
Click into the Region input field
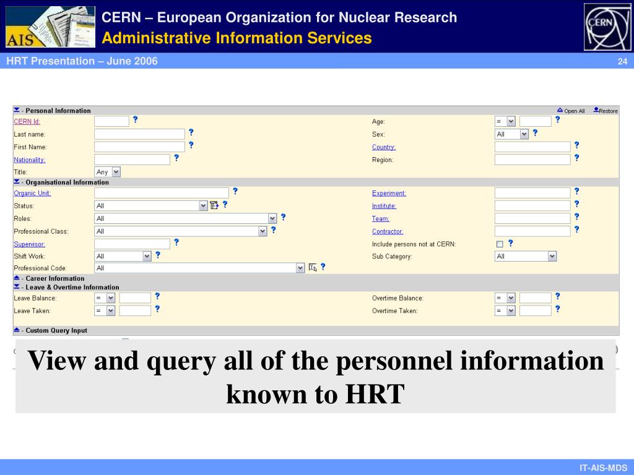(532, 160)
